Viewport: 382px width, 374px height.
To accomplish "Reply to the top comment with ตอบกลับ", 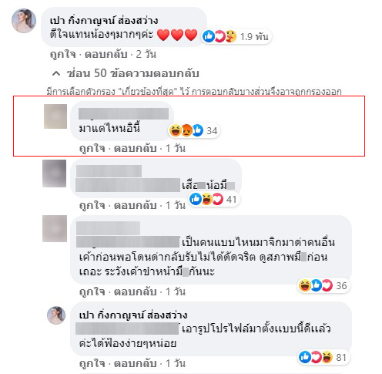I will 106,55.
